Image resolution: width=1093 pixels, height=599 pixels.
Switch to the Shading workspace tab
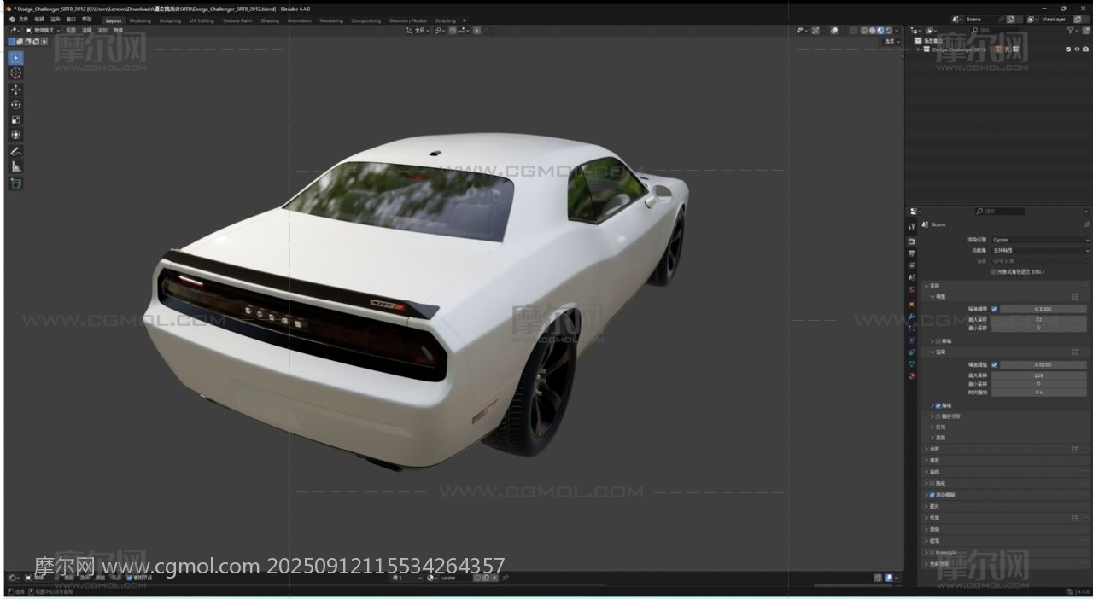[270, 20]
